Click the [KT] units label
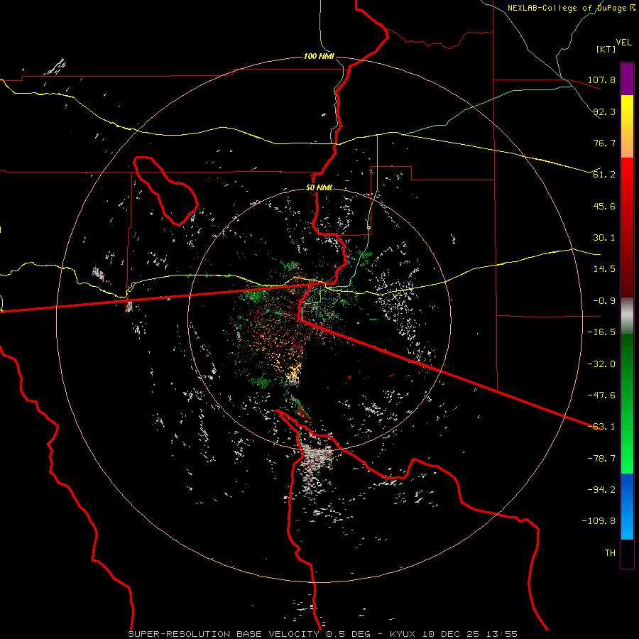Viewport: 639px width, 639px height. coord(606,49)
